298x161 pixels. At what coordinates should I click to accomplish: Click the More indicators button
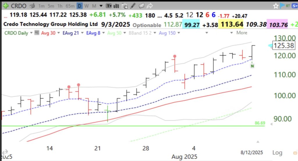pos(242,33)
